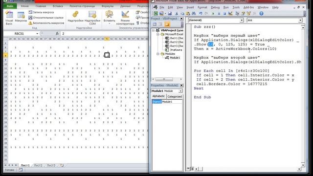The height and width of the screenshot is (176, 313).
Task: Click the Reset stop icon in VBA toolbar
Action: point(224,14)
